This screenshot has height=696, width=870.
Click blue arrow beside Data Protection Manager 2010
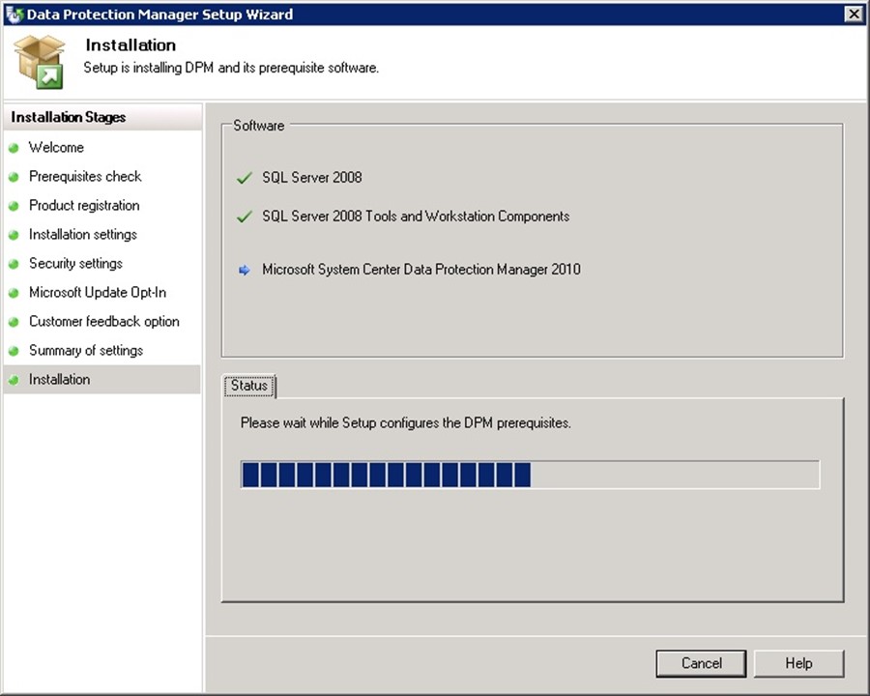245,270
